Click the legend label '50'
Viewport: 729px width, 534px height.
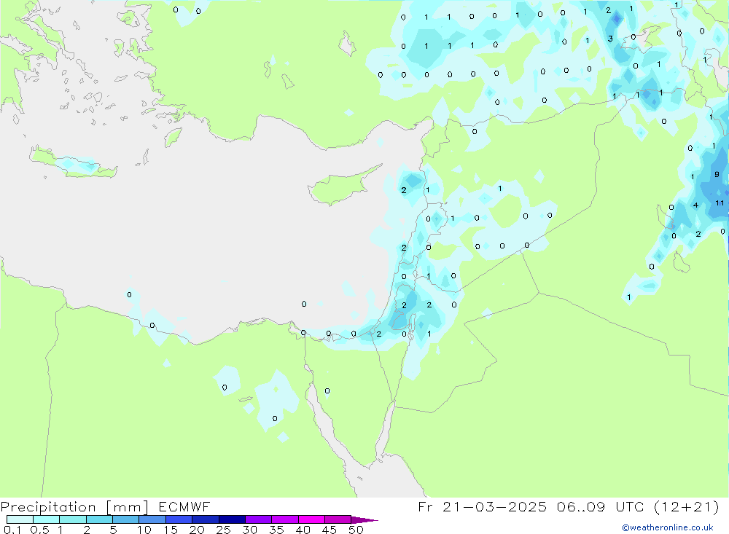[x=356, y=530]
